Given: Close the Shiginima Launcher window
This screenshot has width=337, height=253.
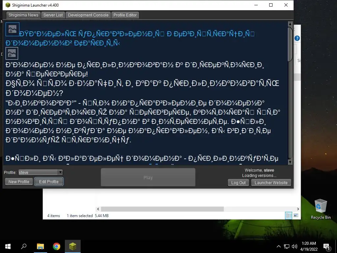Looking at the screenshot, I should point(286,5).
